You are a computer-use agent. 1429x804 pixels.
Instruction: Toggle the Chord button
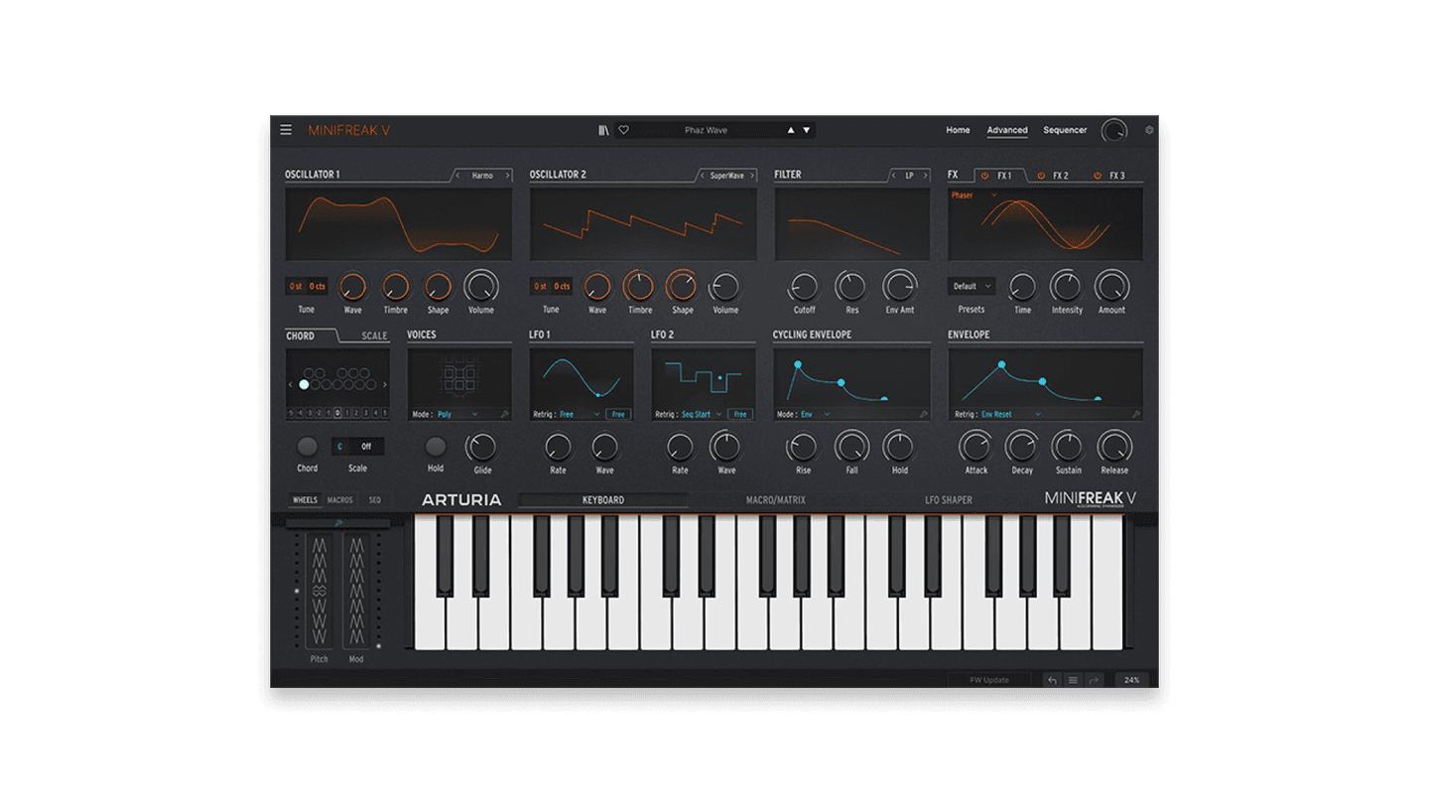click(308, 447)
